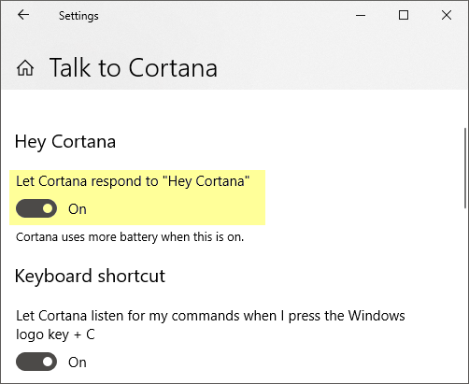Click "Cortana uses more battery" note
The height and width of the screenshot is (384, 469).
click(x=130, y=237)
